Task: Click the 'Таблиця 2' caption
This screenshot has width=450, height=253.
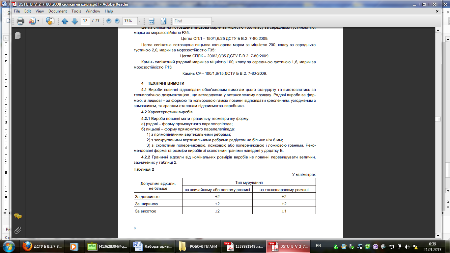Action: coord(144,169)
